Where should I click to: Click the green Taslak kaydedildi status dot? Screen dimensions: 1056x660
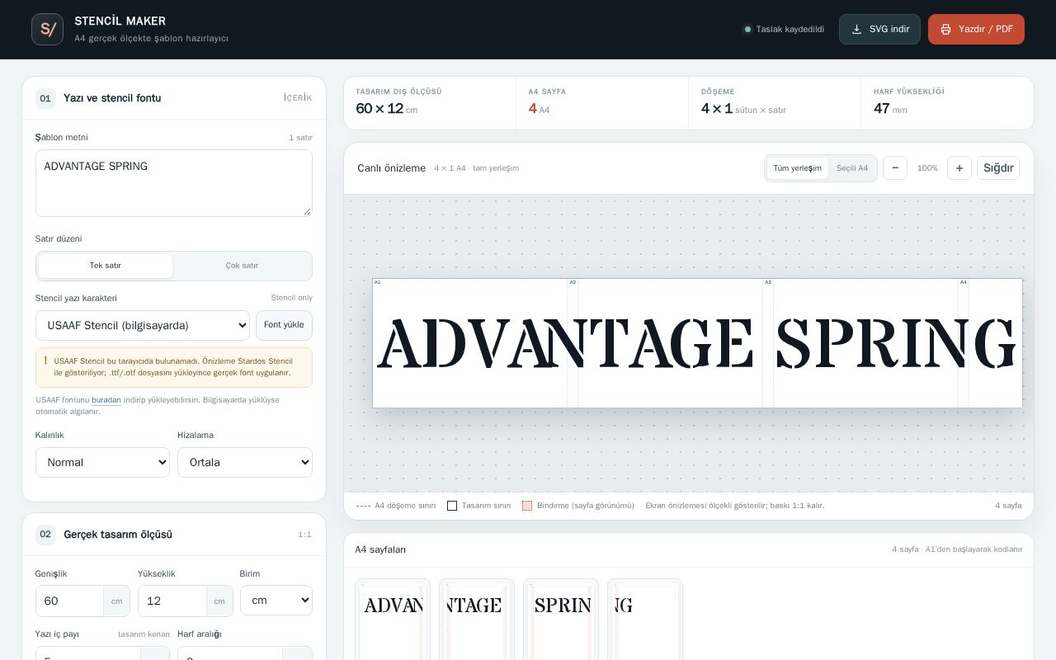[747, 29]
